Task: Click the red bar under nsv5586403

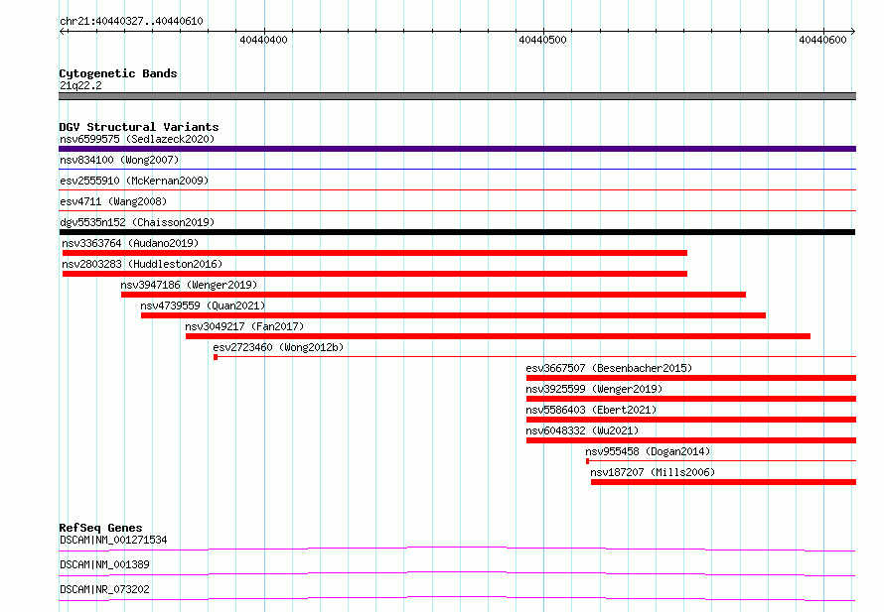Action: tap(691, 420)
